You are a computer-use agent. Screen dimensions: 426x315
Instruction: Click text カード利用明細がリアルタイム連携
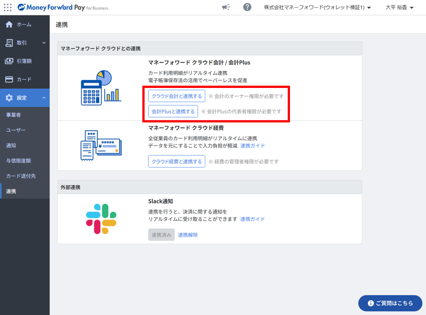pos(188,73)
